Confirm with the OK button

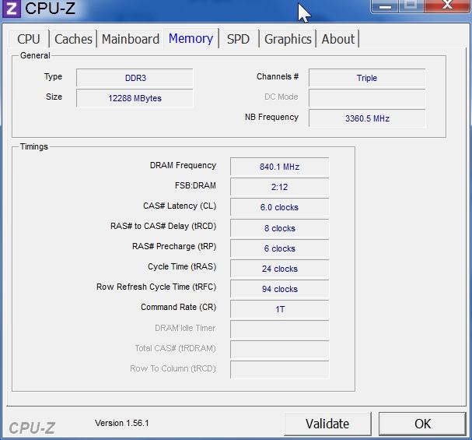point(422,424)
